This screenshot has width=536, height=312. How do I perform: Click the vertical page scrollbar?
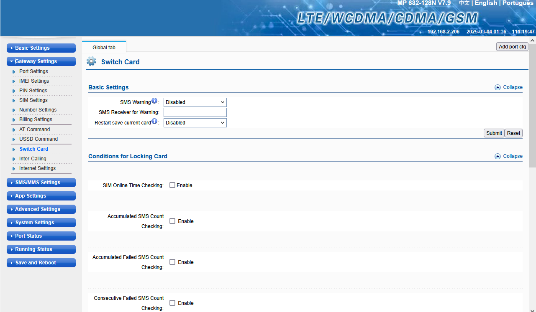pos(532,104)
